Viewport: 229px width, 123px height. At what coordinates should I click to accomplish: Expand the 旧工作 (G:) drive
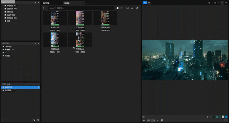3,15
